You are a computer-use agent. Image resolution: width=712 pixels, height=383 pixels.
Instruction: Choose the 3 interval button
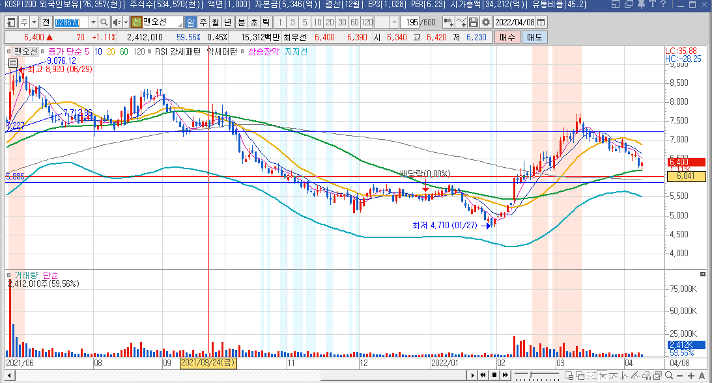[293, 22]
